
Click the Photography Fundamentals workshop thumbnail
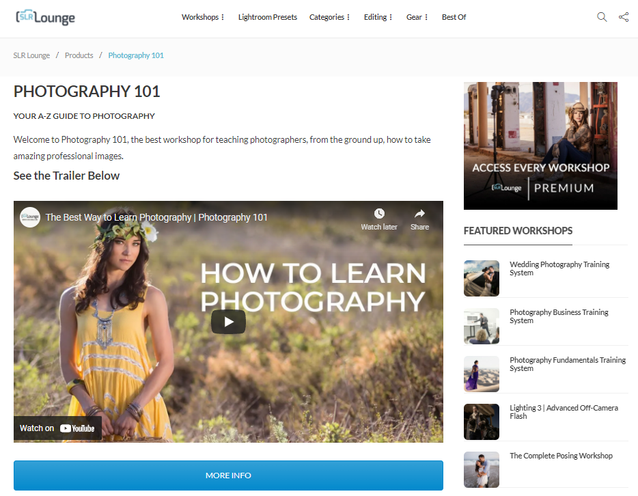tap(482, 374)
